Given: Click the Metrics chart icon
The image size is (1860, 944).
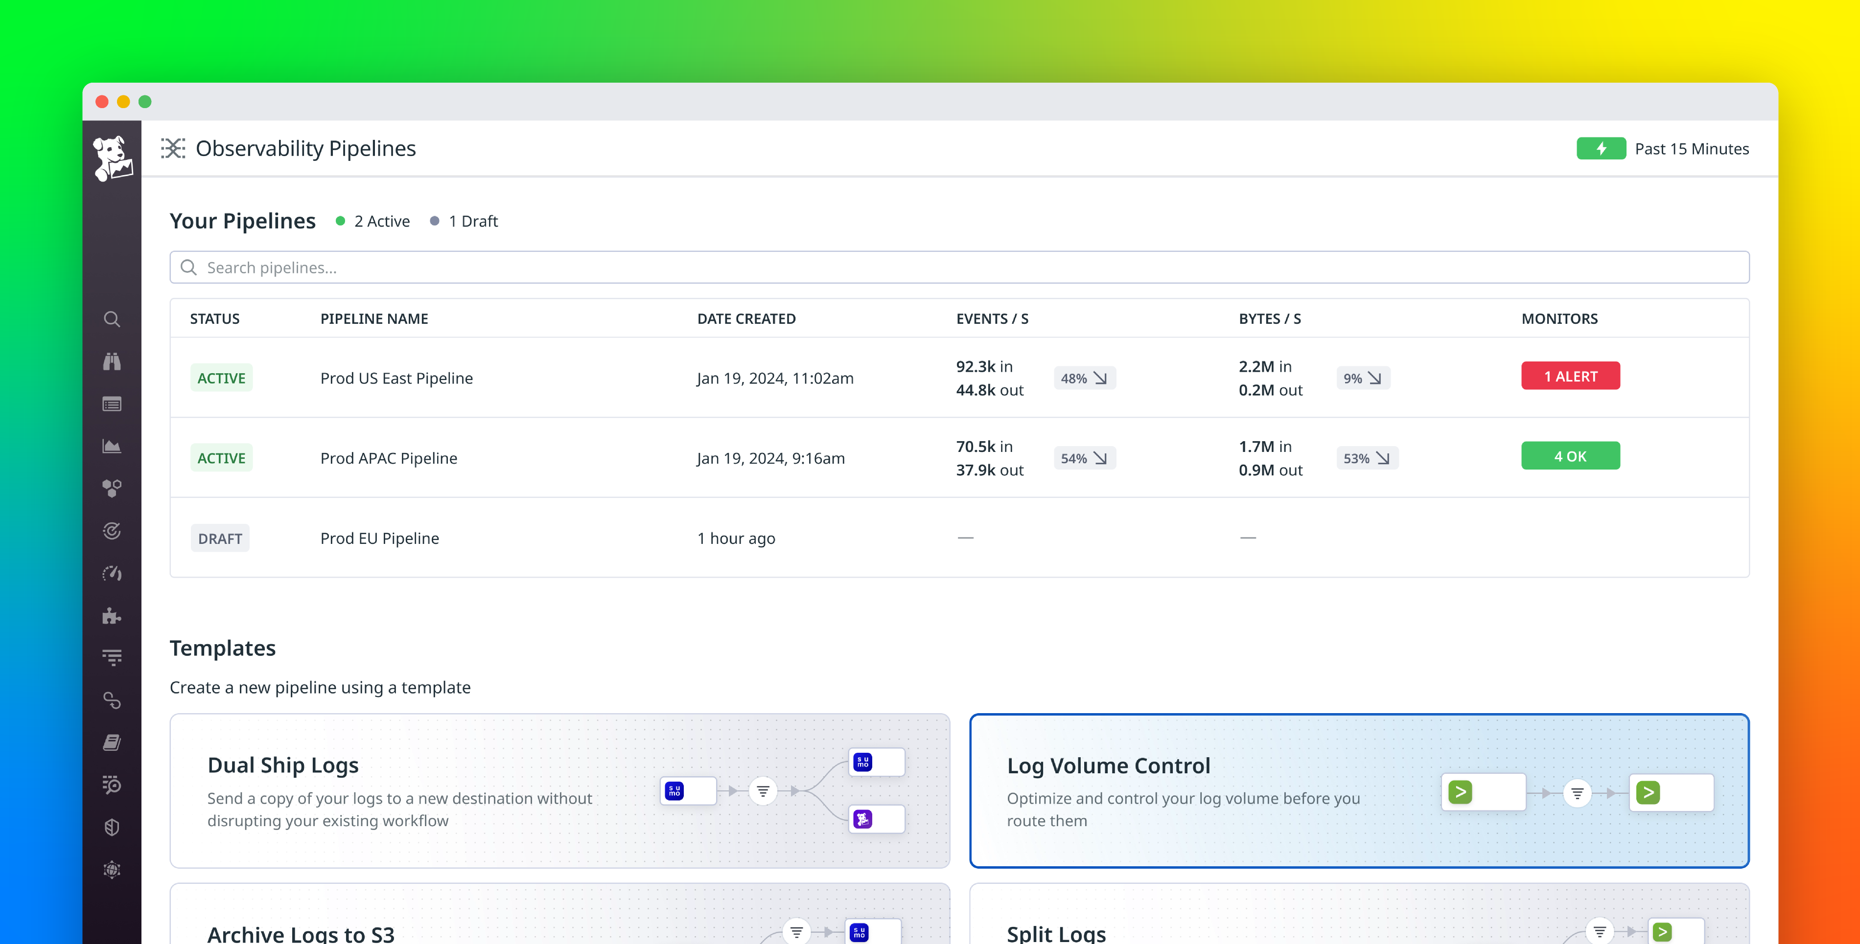Looking at the screenshot, I should (x=112, y=445).
